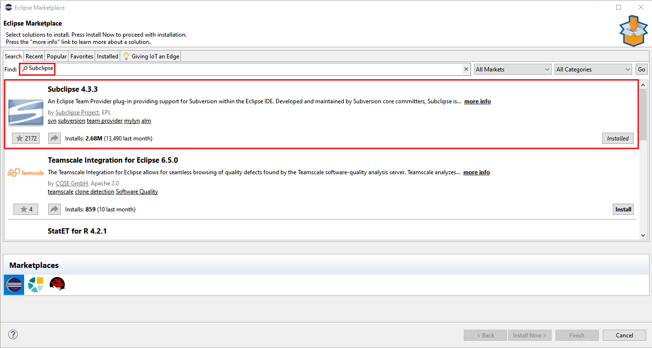Click the Subclipse logo thumbnail
Screen dimensions: 652x348
pyautogui.click(x=26, y=112)
